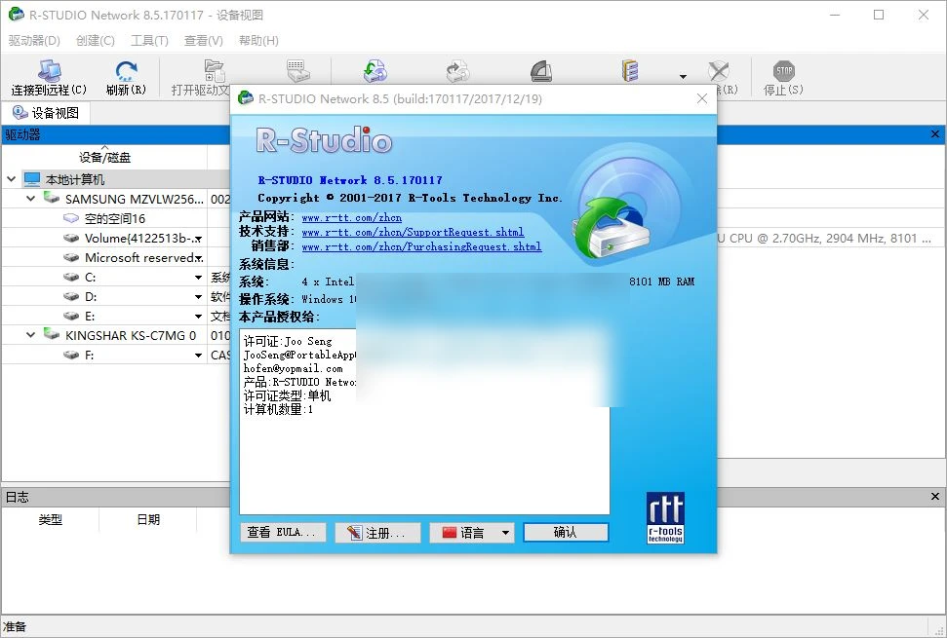Image resolution: width=947 pixels, height=638 pixels.
Task: Click the R-Studio logo in the About dialog
Action: tap(322, 140)
